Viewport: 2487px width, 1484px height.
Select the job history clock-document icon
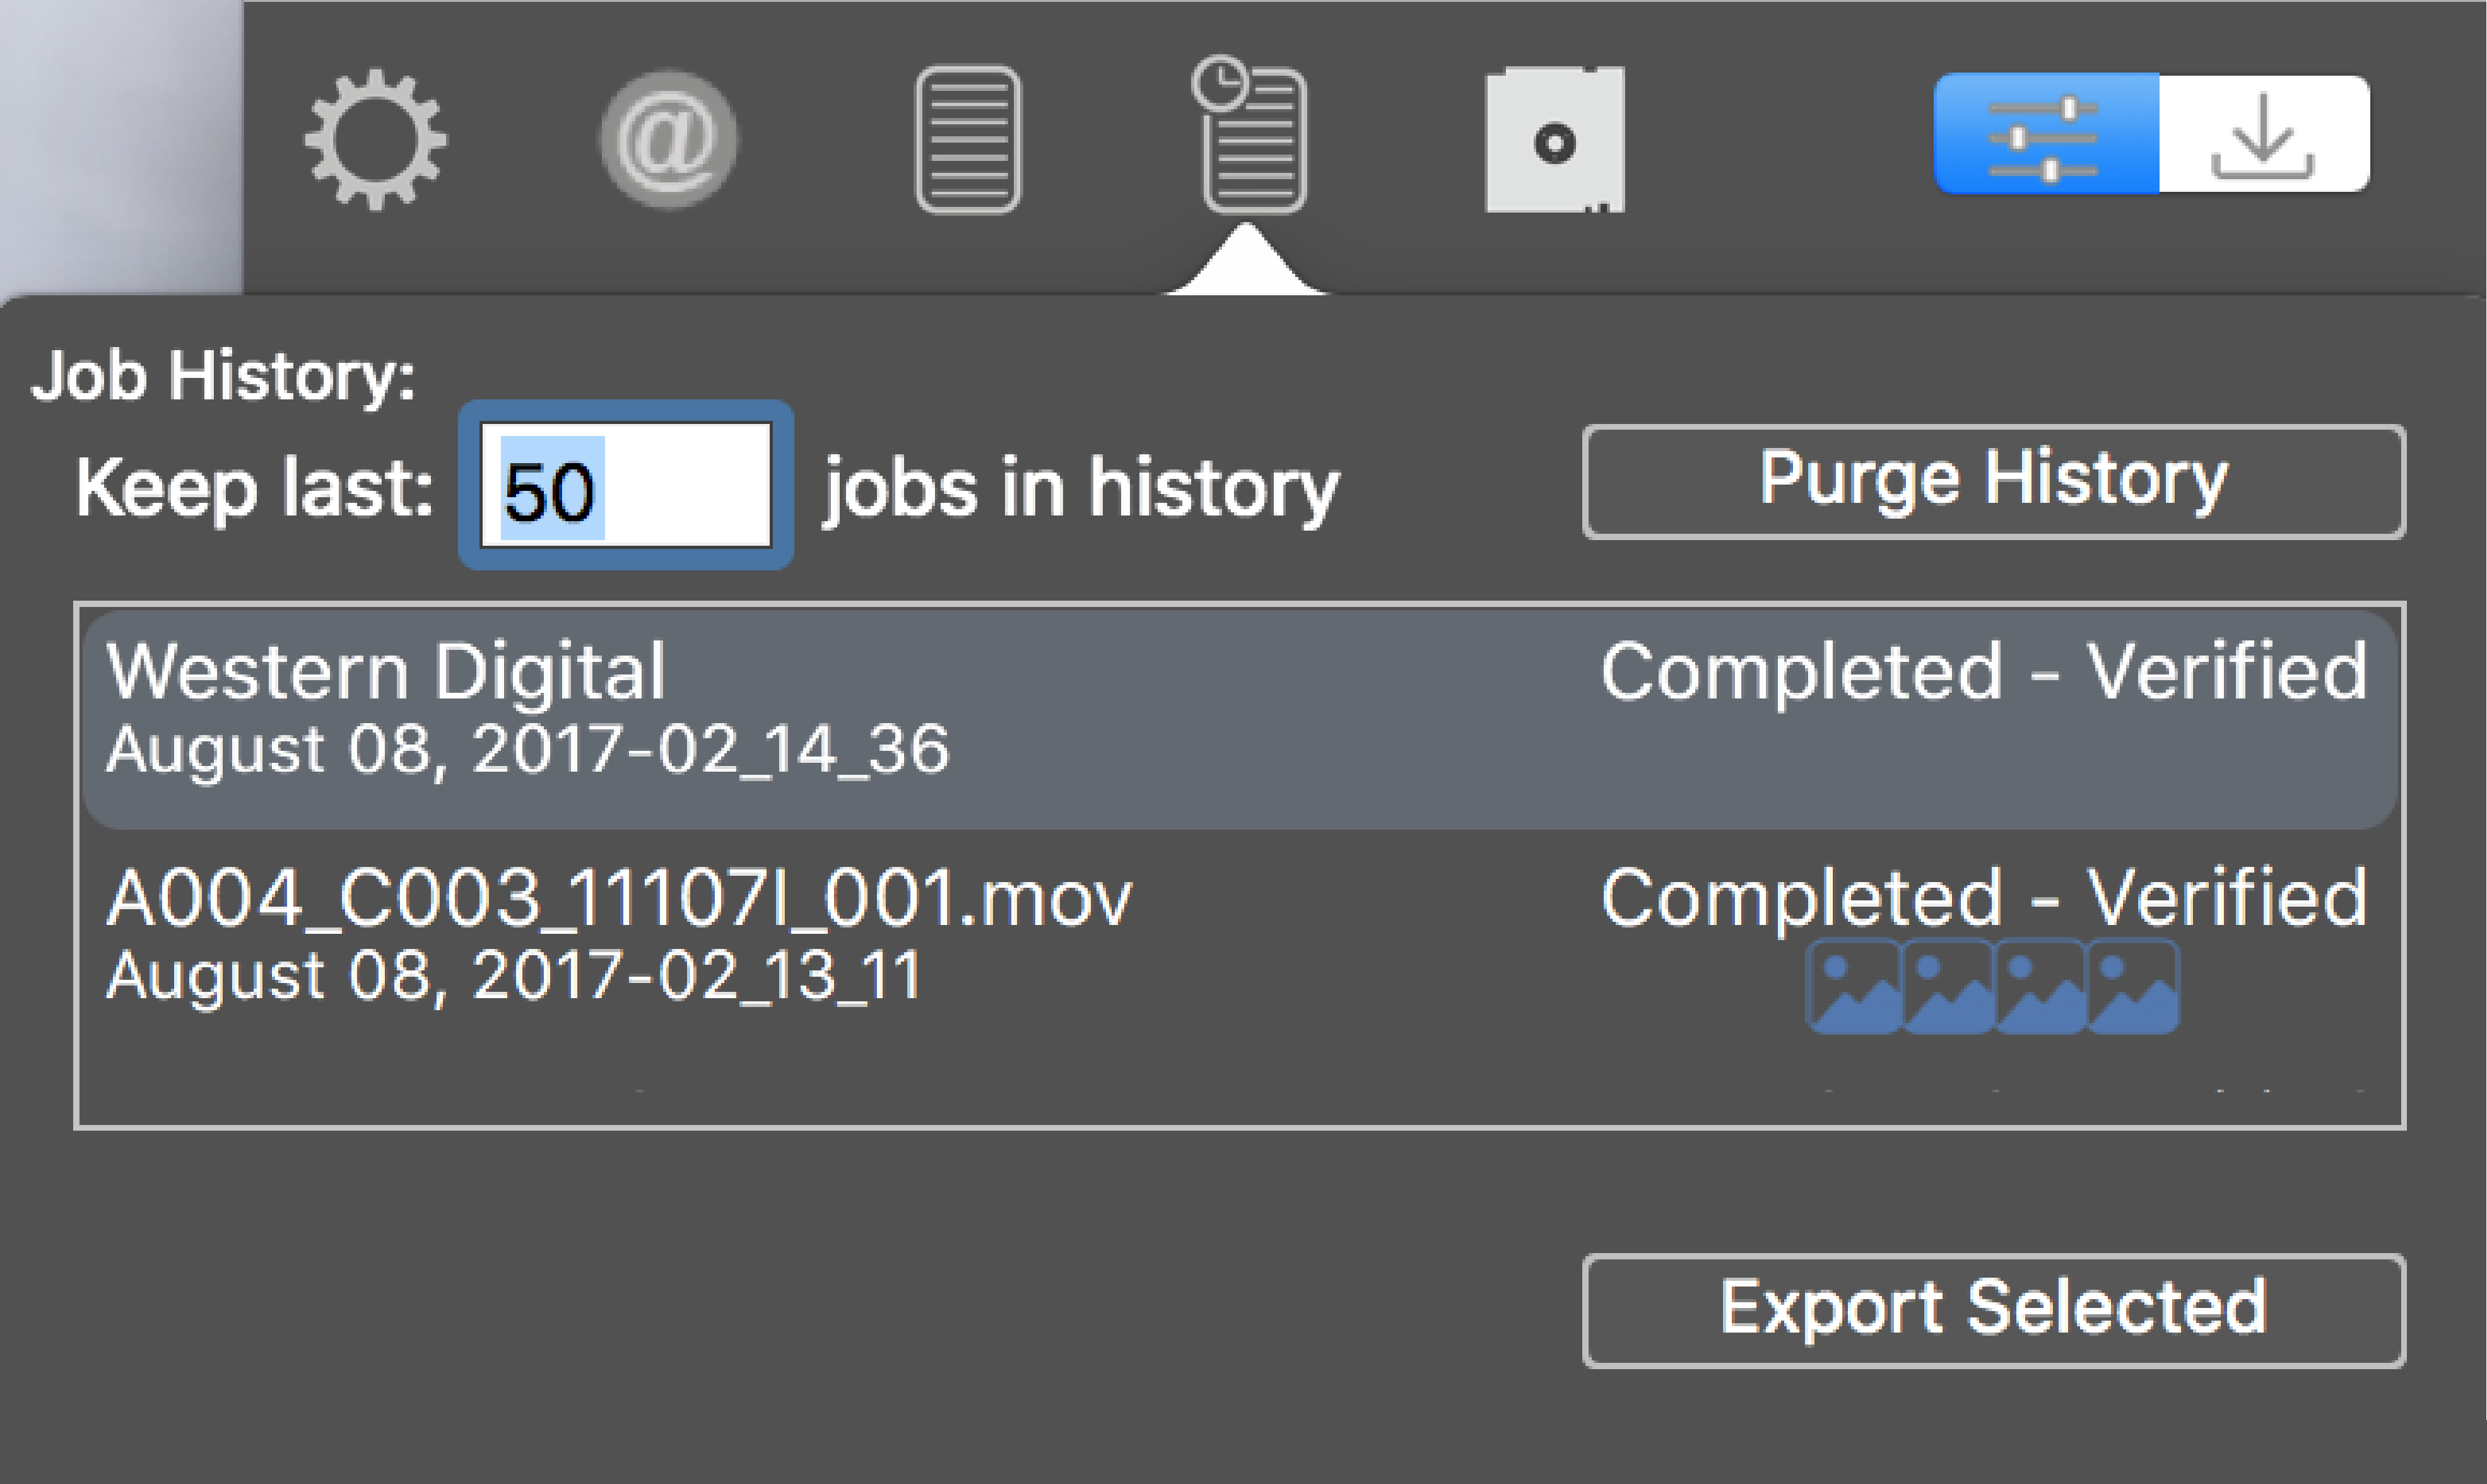pyautogui.click(x=1250, y=135)
